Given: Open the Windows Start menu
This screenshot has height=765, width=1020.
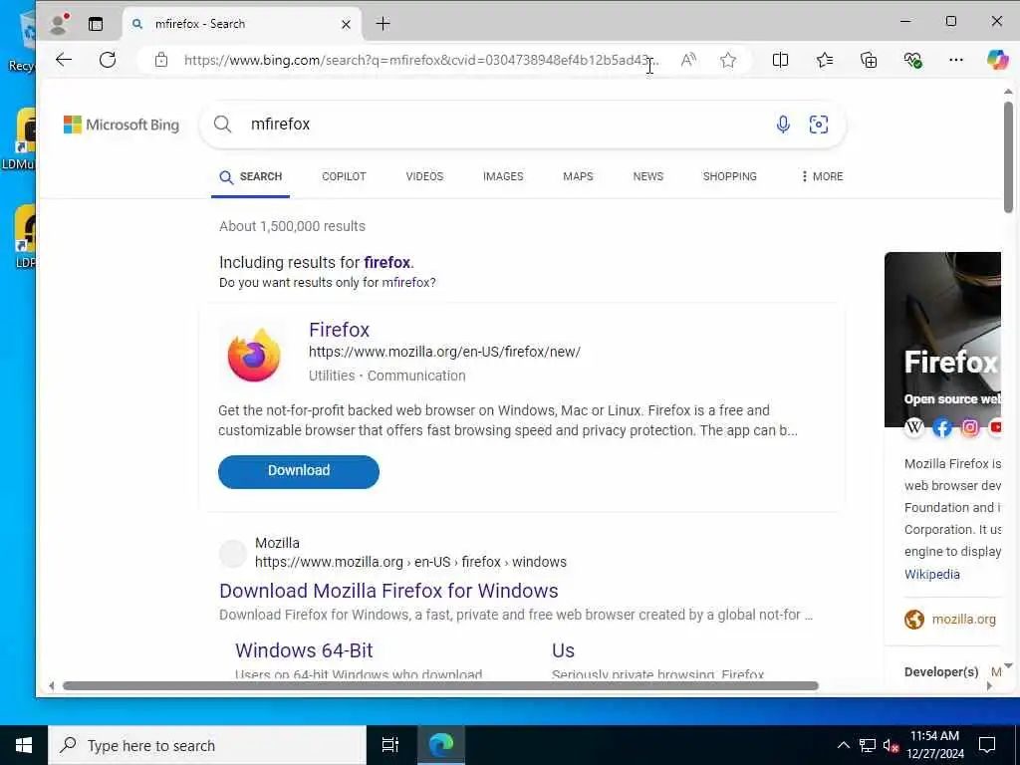Looking at the screenshot, I should pyautogui.click(x=24, y=745).
